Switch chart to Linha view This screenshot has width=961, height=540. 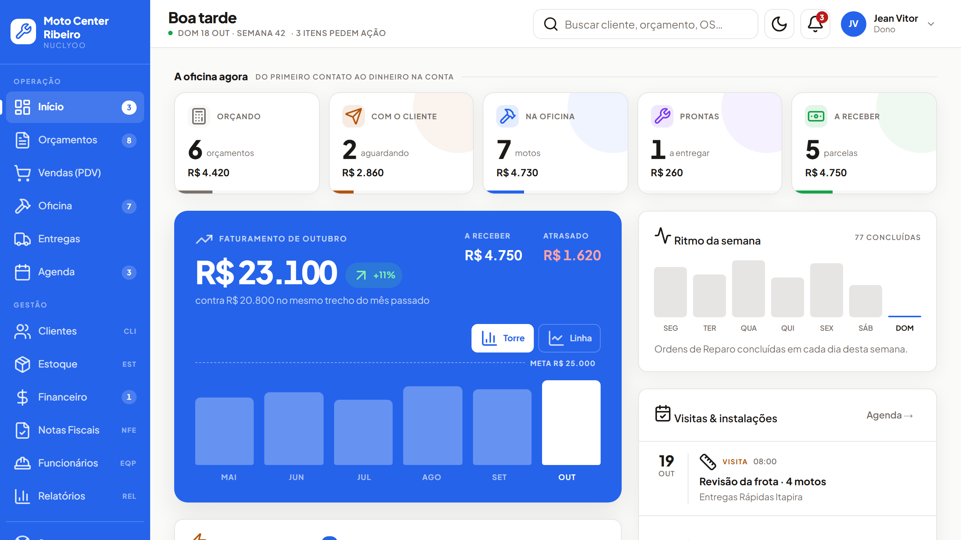[x=569, y=338]
